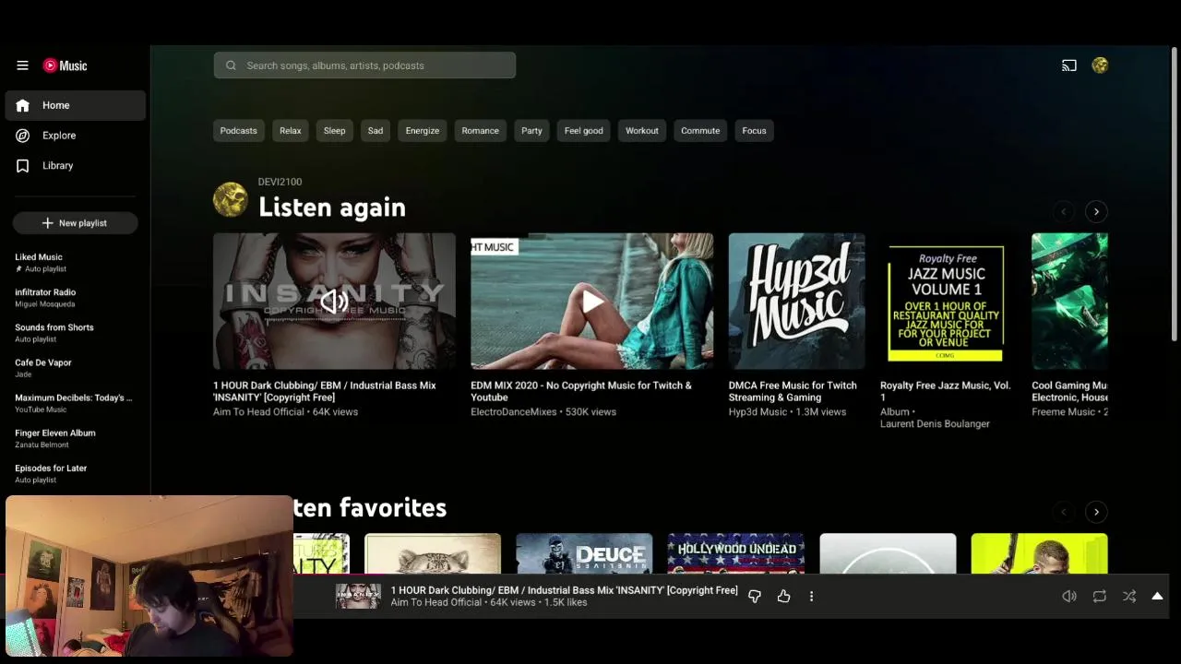Open the hamburger guide menu
This screenshot has width=1181, height=664.
22,65
